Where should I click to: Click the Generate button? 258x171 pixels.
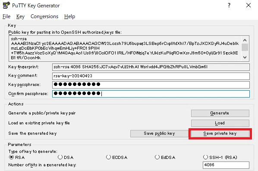coord(220,113)
